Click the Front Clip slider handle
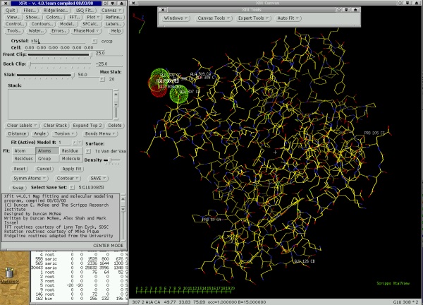Screen dimensions: 423x305 [90, 53]
